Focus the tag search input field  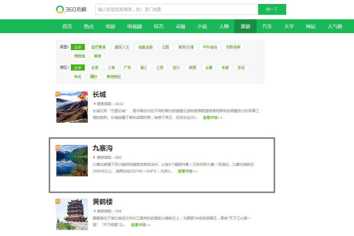click(177, 9)
